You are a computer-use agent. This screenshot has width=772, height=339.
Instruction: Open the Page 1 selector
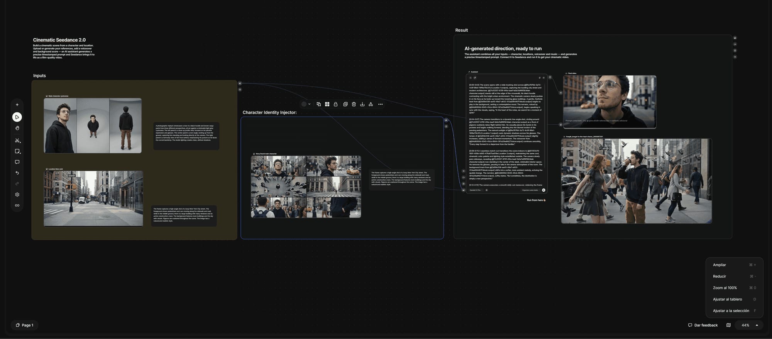click(x=24, y=325)
